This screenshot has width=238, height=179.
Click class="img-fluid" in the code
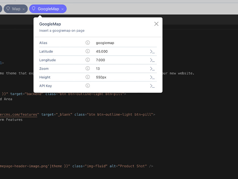(90, 166)
